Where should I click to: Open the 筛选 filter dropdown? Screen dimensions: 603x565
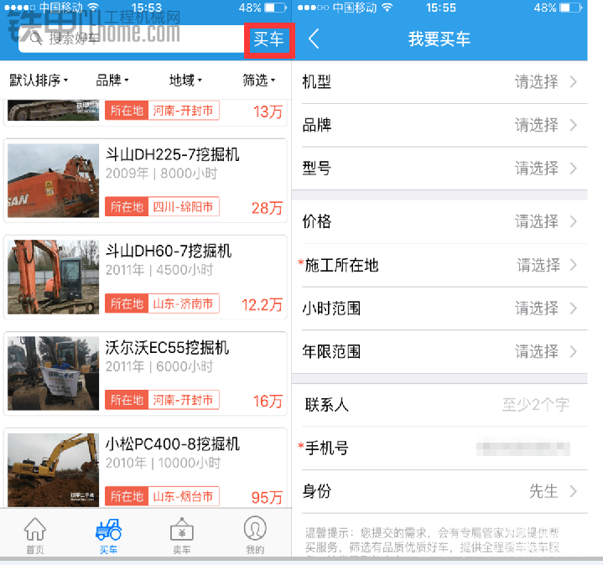pyautogui.click(x=259, y=80)
